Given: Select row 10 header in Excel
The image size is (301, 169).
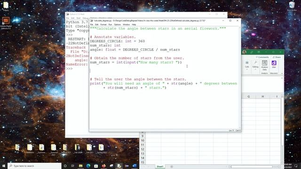Looking at the screenshot, I should 143,140.
